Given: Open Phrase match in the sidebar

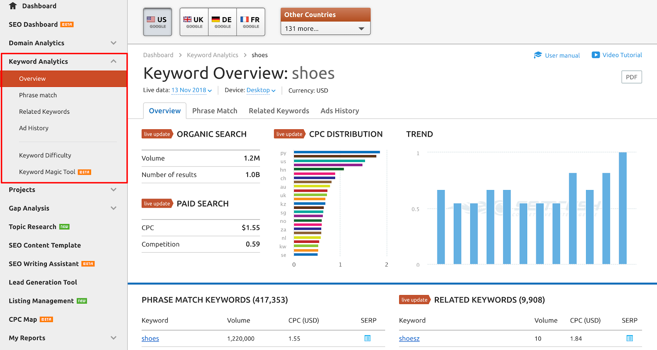Looking at the screenshot, I should pos(38,95).
